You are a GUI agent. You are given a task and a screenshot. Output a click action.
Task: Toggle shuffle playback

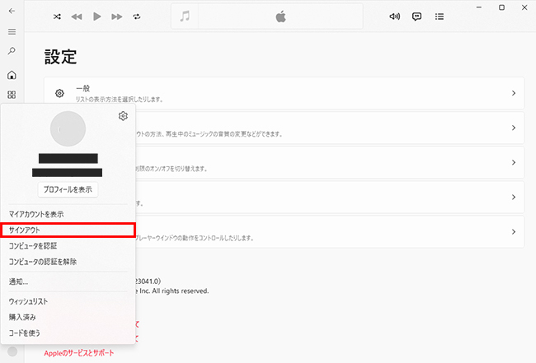(x=57, y=16)
